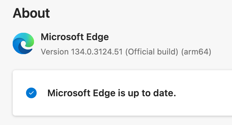Click the words up to in status message
Image resolution: width=232 pixels, height=125 pixels.
click(138, 93)
